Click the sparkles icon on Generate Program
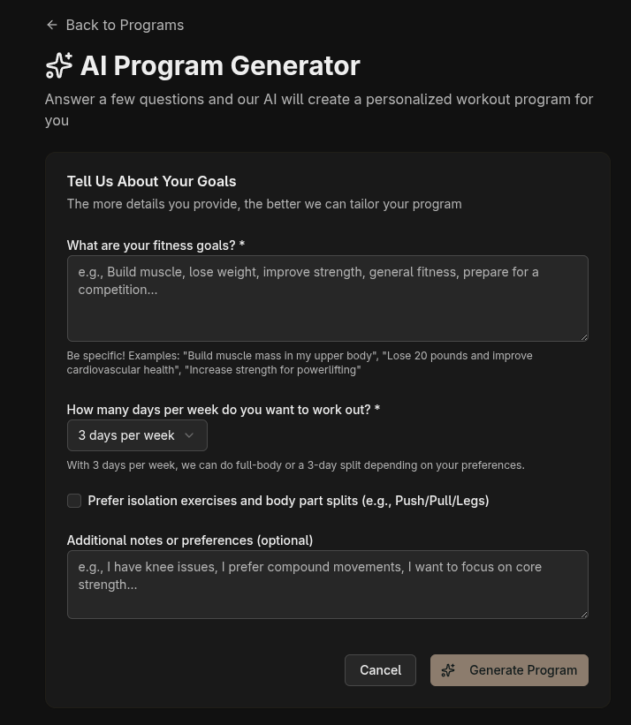Viewport: 631px width, 725px height. pyautogui.click(x=448, y=670)
